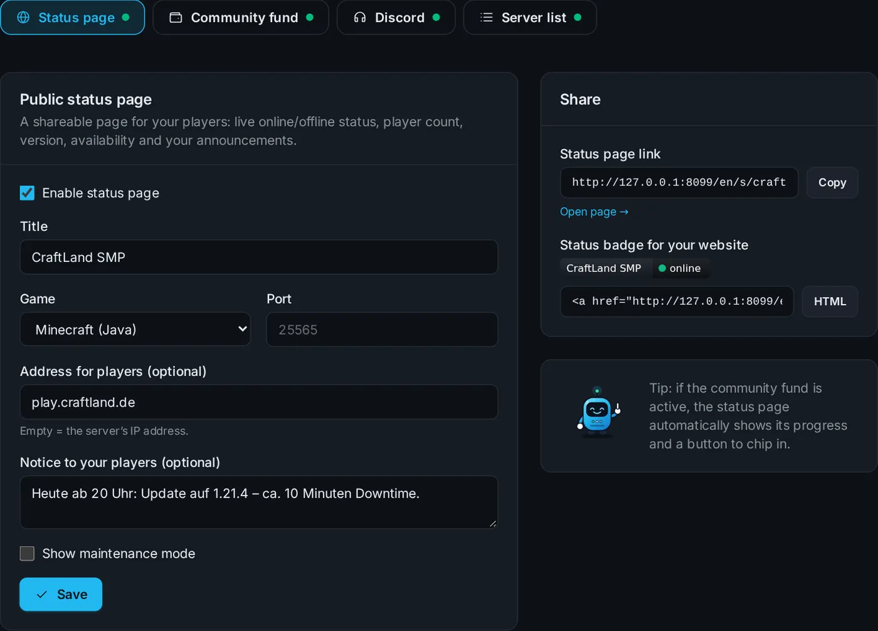Uncheck the Enable status page checkbox

click(x=27, y=193)
